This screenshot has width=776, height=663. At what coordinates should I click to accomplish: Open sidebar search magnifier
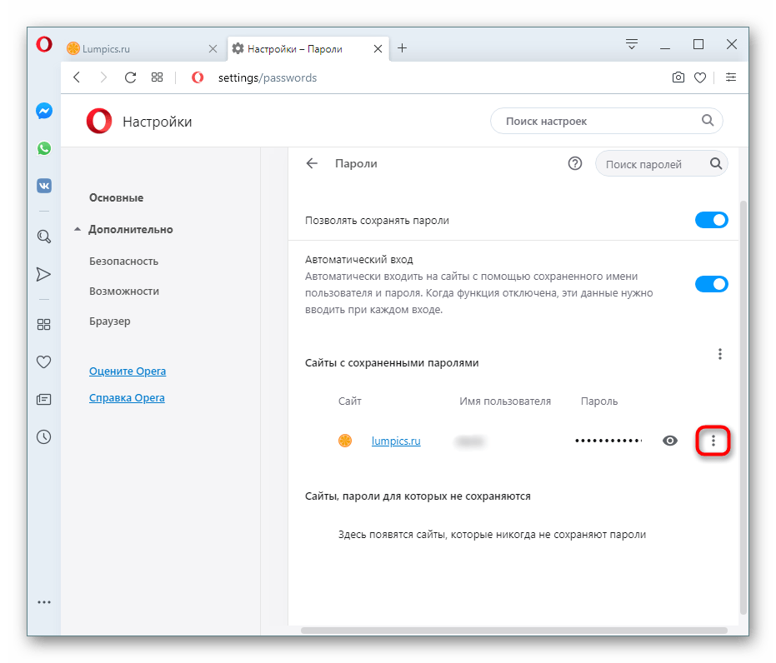(x=44, y=237)
